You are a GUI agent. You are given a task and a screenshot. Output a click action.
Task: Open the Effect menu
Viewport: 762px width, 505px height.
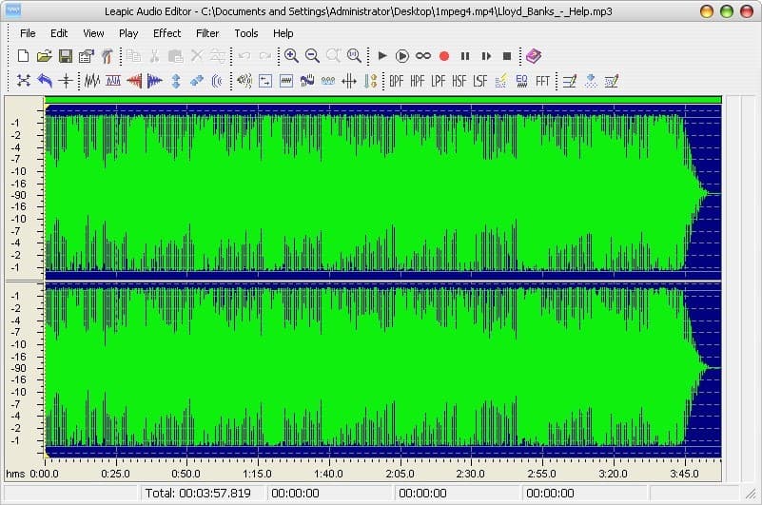pos(166,33)
